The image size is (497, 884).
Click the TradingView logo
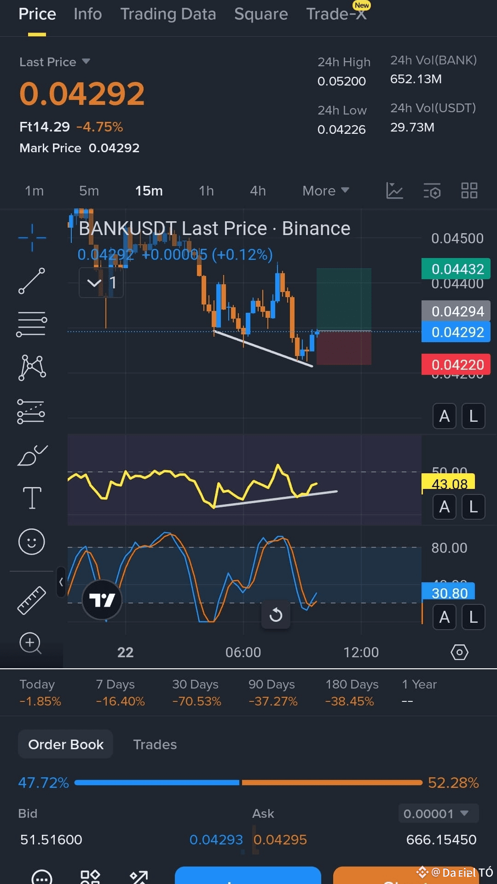point(102,600)
